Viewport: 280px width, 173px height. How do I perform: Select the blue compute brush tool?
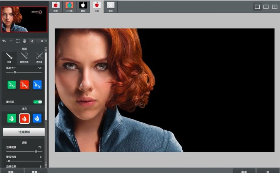click(37, 85)
